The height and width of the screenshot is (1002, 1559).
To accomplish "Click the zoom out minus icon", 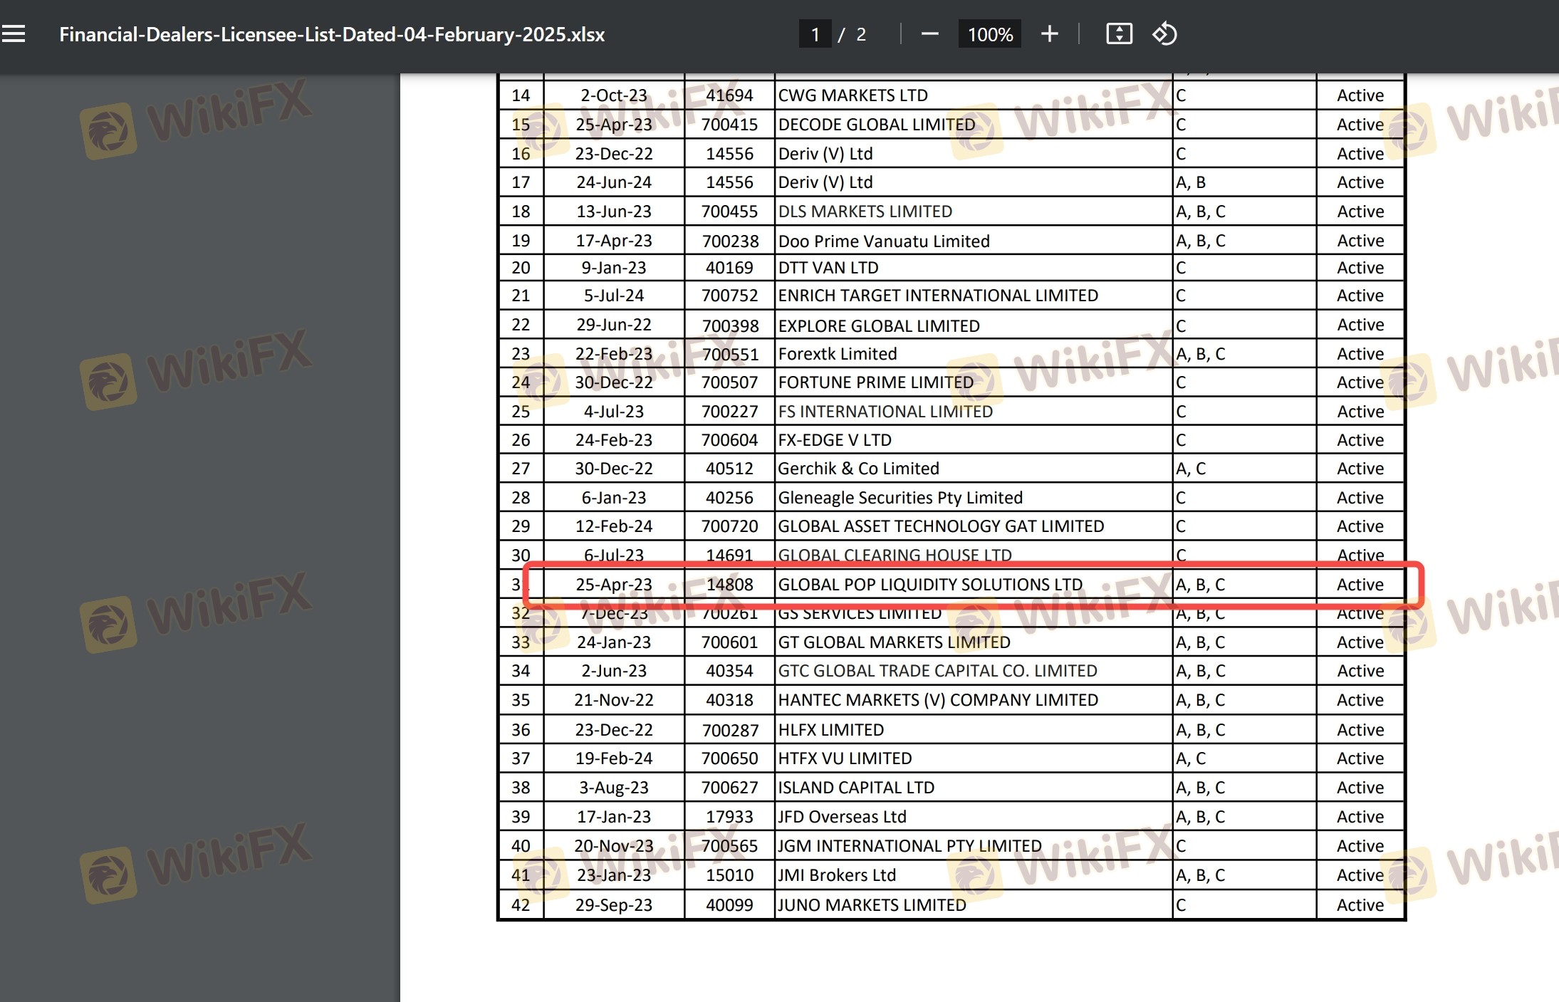I will 929,33.
